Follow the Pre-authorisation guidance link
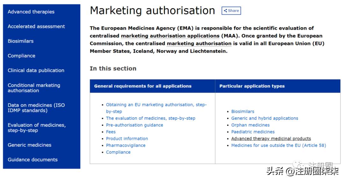The height and width of the screenshot is (181, 344). click(134, 125)
